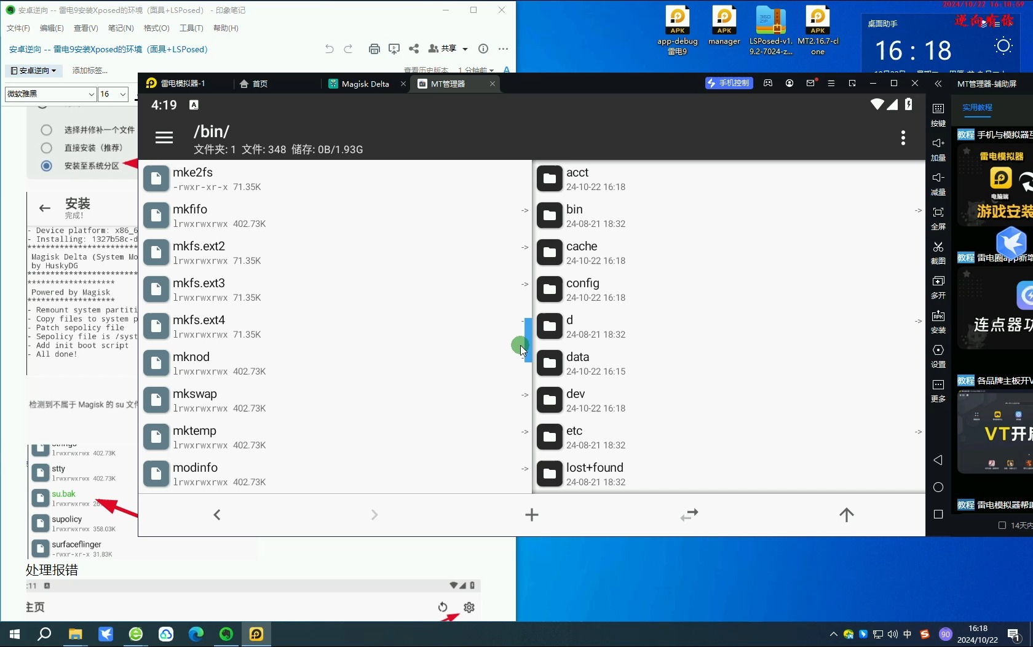
Task: Go up one directory with the up arrow
Action: pos(847,515)
